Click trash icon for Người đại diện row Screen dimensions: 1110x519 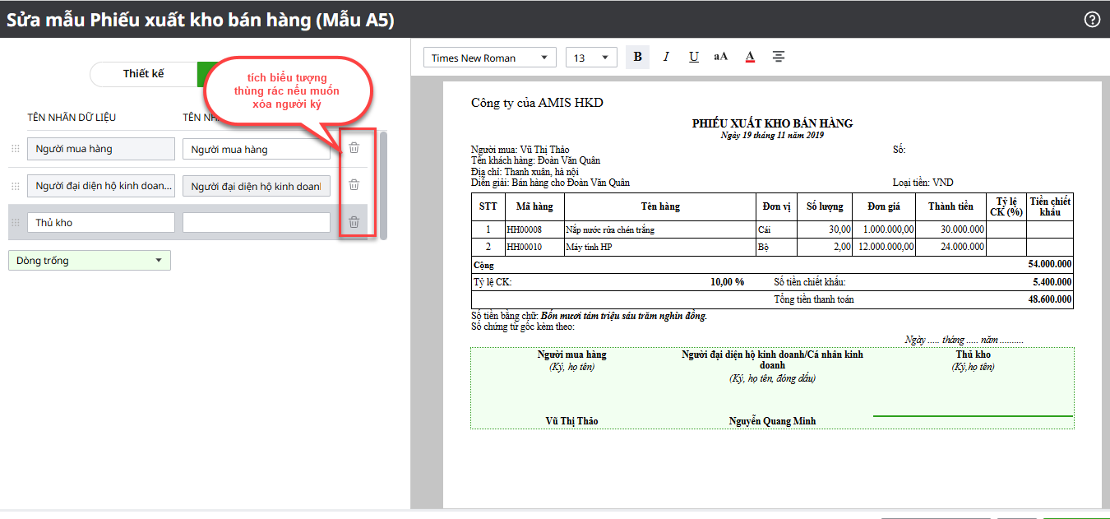354,185
